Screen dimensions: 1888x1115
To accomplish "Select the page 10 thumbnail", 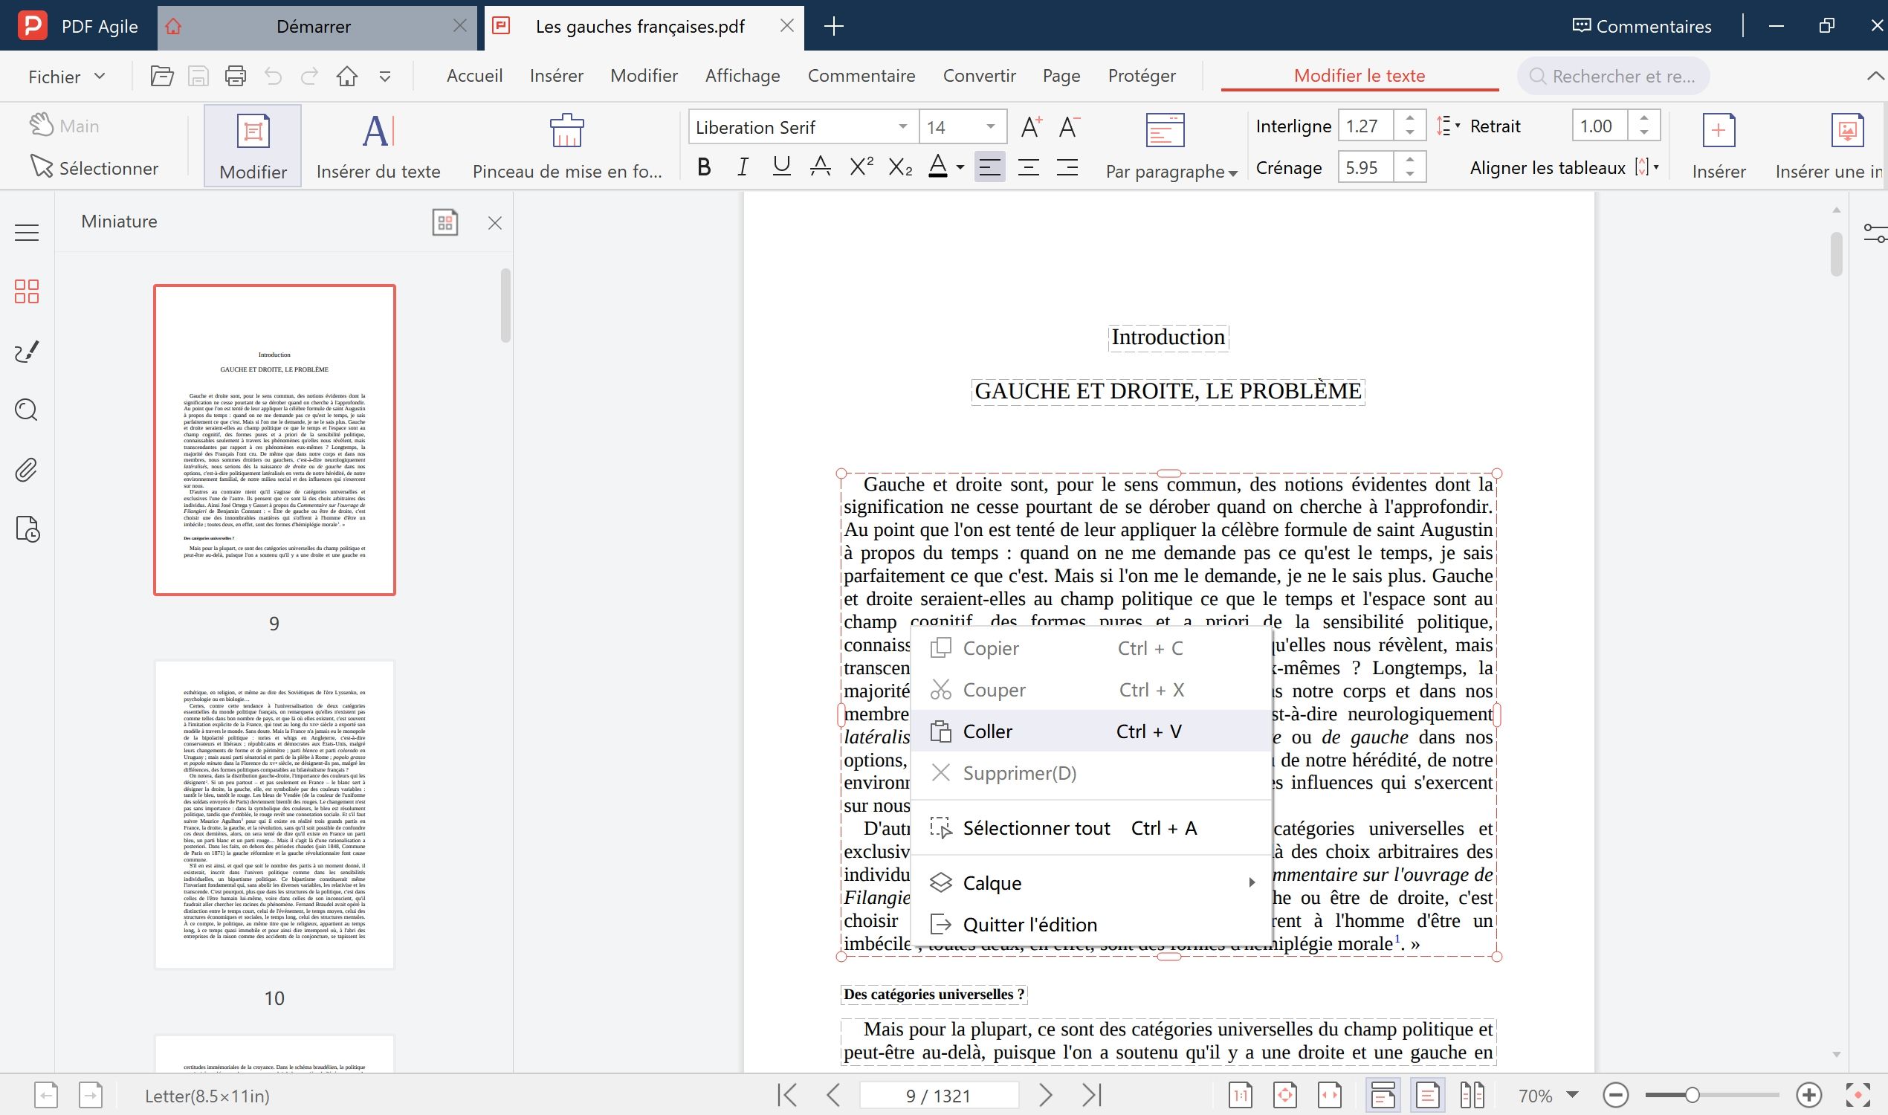I will click(274, 815).
